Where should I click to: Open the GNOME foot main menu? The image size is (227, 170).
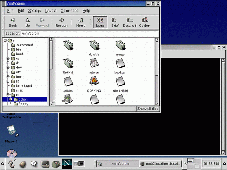coord(12,164)
